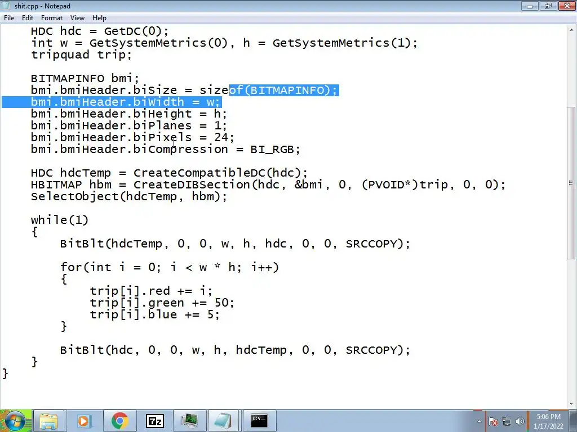Open 7-Zip from the taskbar
The width and height of the screenshot is (577, 432).
(154, 421)
